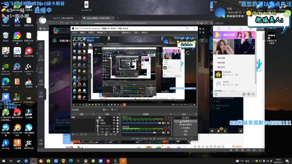The height and width of the screenshot is (164, 292).
Task: Open the YY search magnifier icon
Action: click(x=253, y=94)
